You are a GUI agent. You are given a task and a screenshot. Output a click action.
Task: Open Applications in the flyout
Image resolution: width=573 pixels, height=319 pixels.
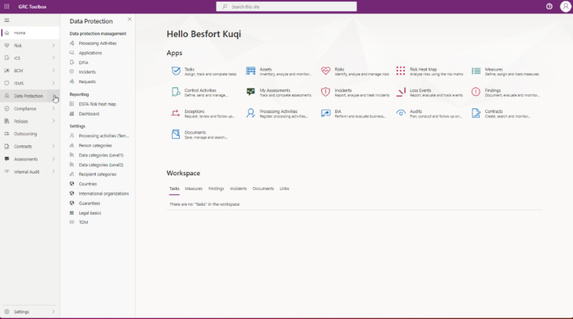[90, 53]
